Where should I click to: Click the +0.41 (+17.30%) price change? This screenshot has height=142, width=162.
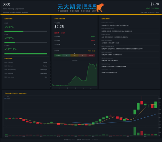[x=152, y=8]
